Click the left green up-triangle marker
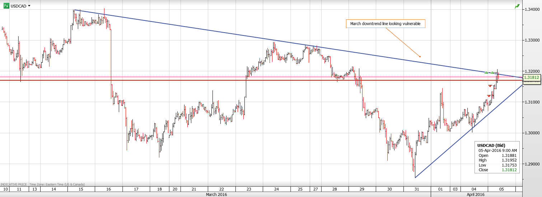Image resolution: width=542 pixels, height=197 pixels. (x=486, y=72)
